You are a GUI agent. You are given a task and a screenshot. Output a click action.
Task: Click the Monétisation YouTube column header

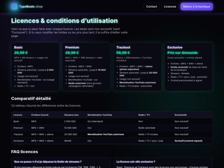coord(100,115)
